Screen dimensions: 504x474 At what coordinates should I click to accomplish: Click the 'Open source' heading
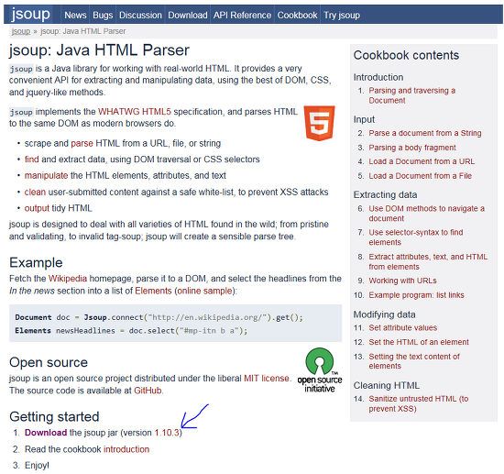click(x=49, y=362)
